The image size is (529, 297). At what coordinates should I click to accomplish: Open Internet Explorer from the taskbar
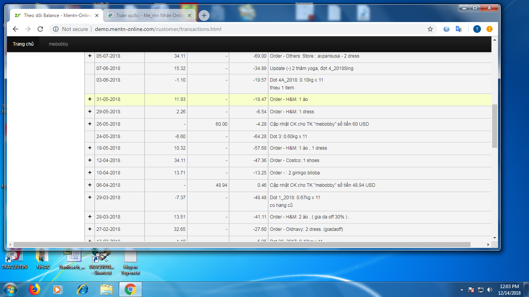tap(82, 289)
